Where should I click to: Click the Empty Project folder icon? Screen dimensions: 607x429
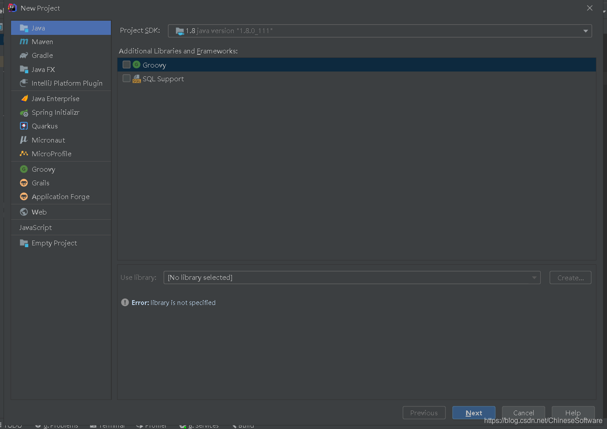(x=24, y=243)
